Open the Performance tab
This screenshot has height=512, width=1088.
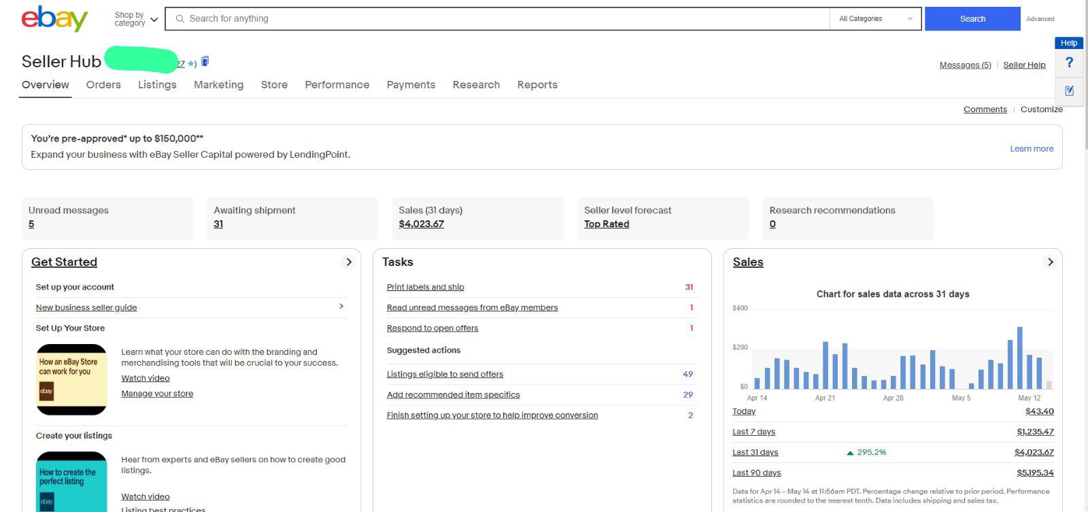(x=337, y=84)
